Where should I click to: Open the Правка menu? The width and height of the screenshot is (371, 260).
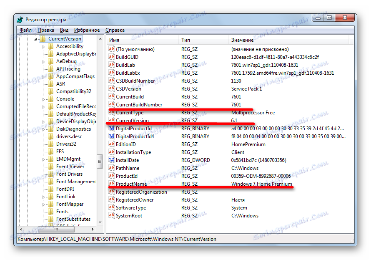coord(46,30)
